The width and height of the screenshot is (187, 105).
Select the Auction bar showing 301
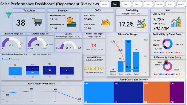[x=128, y=56]
